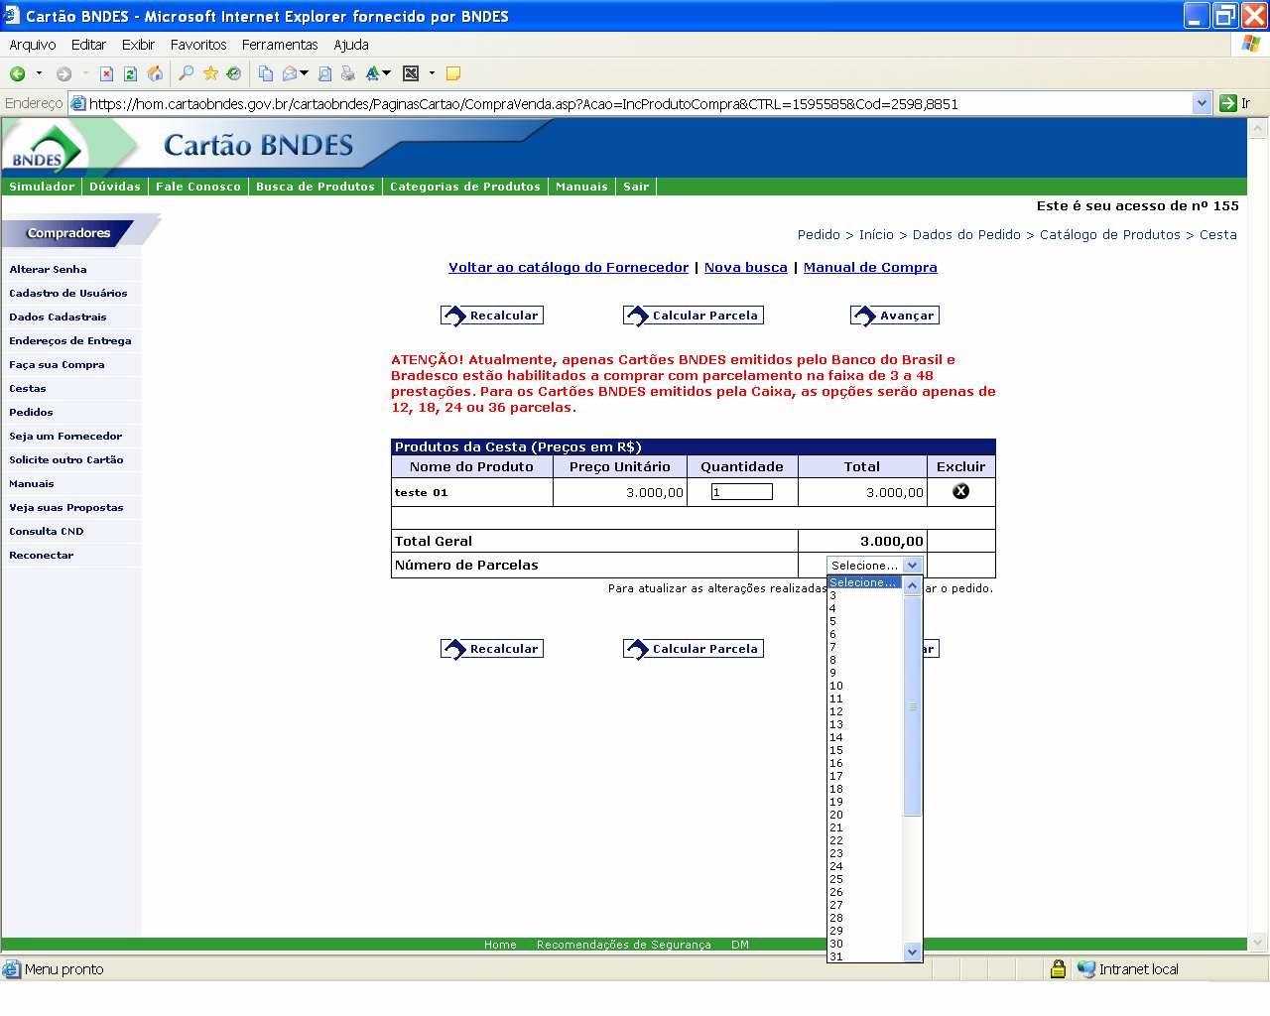Click the padlock security icon in status bar
Image resolution: width=1270 pixels, height=1016 pixels.
tap(1058, 969)
